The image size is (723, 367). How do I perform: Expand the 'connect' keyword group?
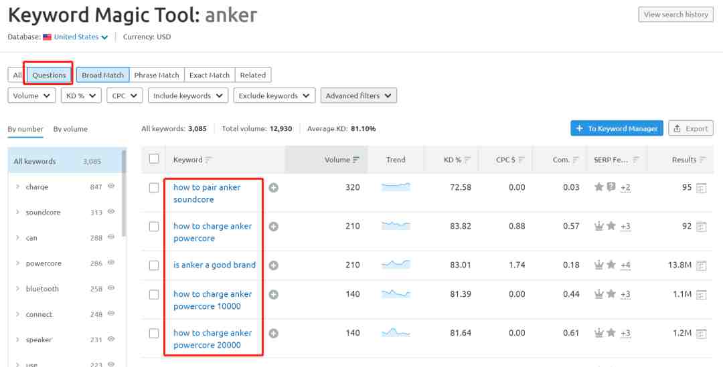click(x=17, y=314)
